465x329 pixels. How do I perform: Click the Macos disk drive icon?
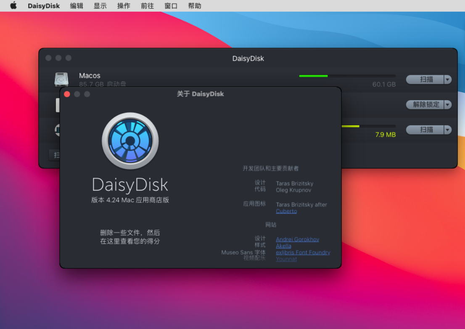point(61,79)
